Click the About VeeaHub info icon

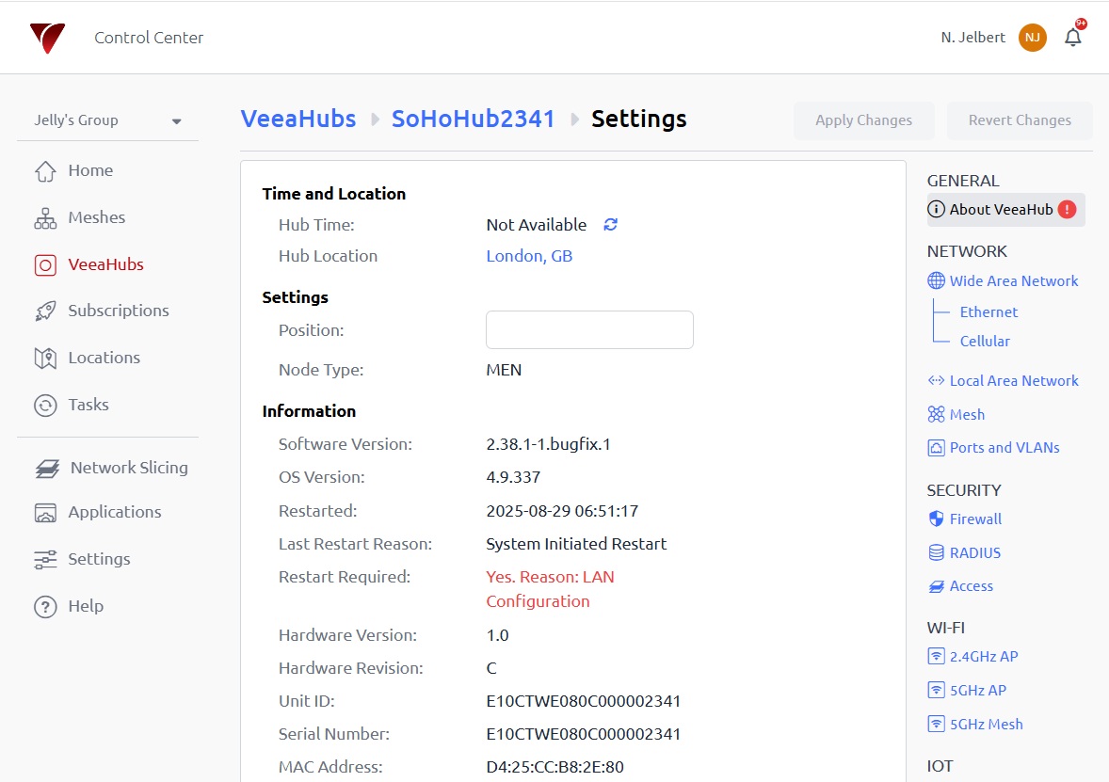pyautogui.click(x=936, y=209)
